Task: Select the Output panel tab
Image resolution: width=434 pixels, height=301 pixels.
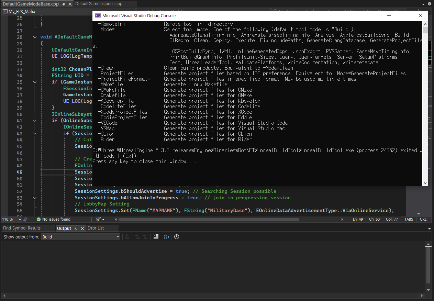Action: pos(64,228)
